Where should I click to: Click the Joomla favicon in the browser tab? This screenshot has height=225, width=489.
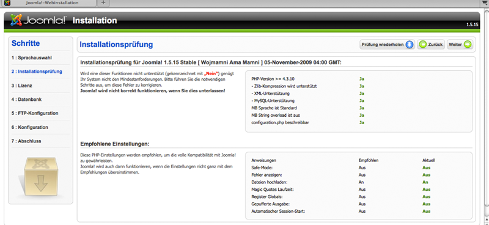pos(7,3)
